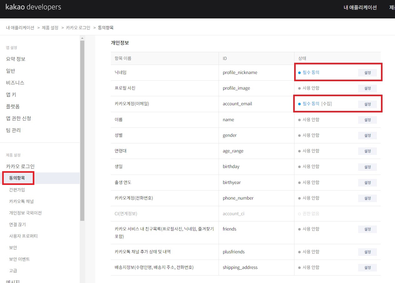The image size is (395, 283).
Task: Open the 비즈니스 sidebar item
Action: pyautogui.click(x=15, y=83)
